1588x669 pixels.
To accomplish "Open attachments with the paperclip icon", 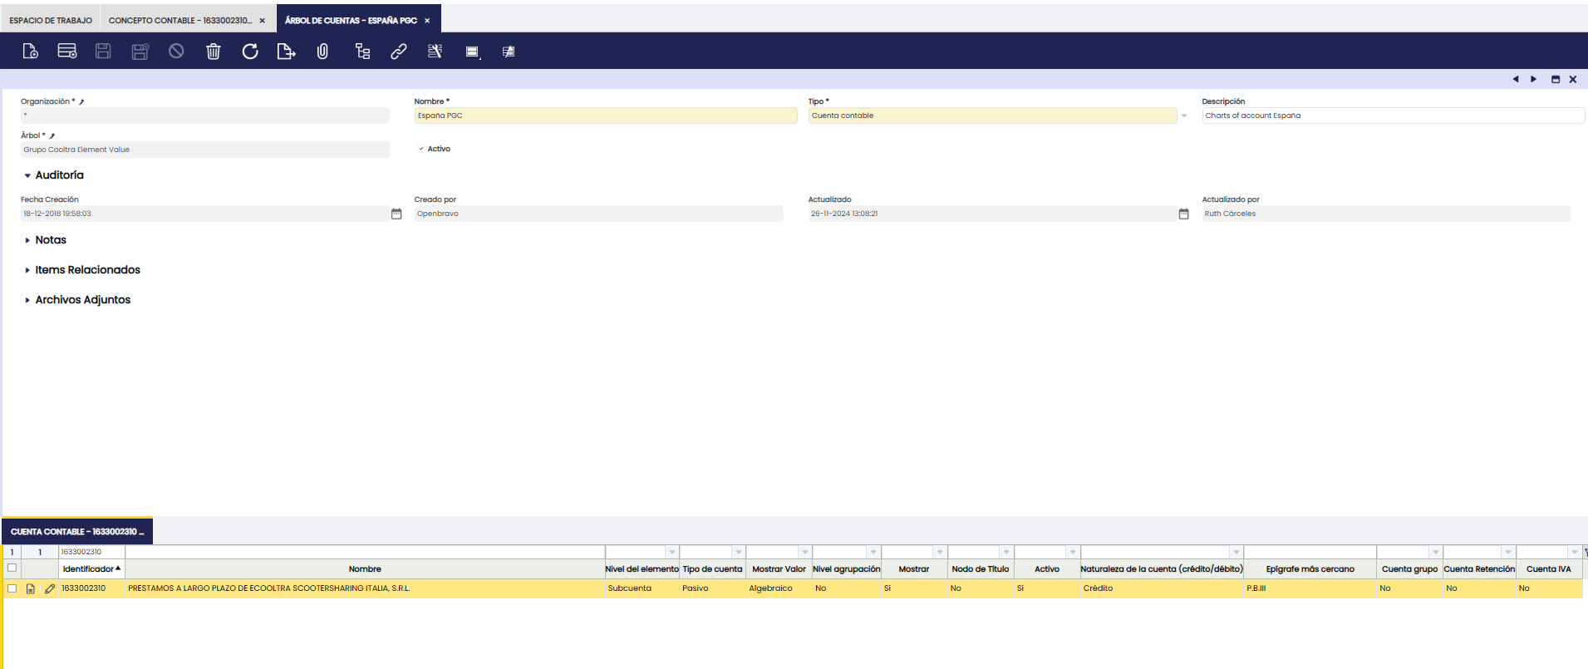I will [x=322, y=52].
